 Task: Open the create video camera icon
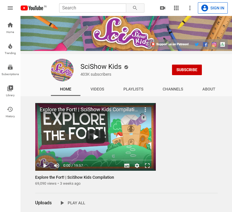pos(162,8)
